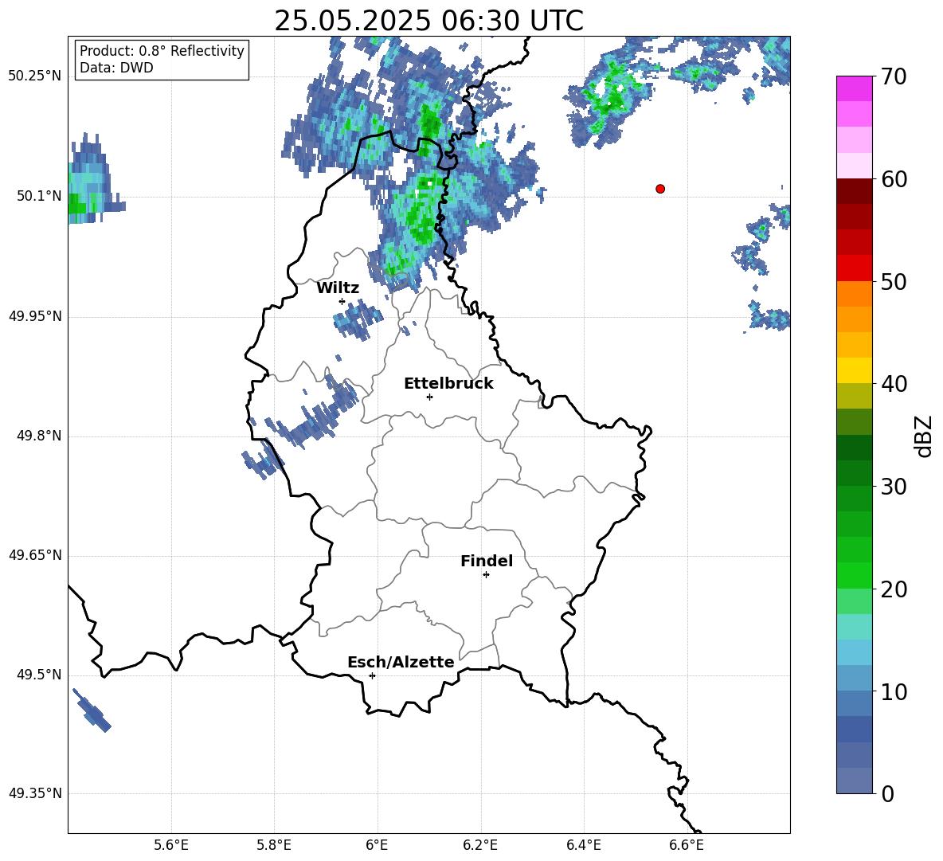
Task: Click the 20 colorbar tick label
Action: (x=894, y=589)
